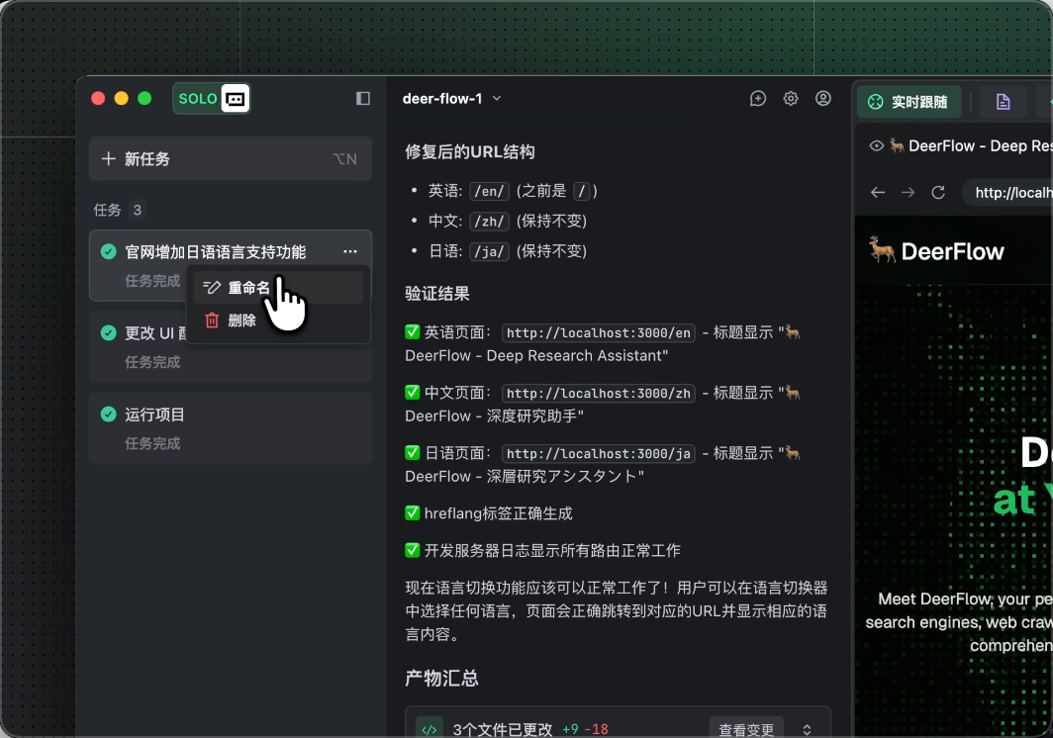Open the document file tab icon
The image size is (1053, 738).
coord(1003,102)
